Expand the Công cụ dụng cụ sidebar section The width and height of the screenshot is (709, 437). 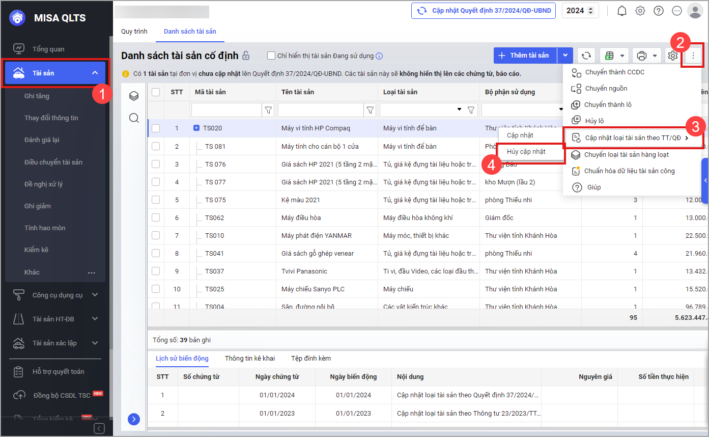pos(95,295)
